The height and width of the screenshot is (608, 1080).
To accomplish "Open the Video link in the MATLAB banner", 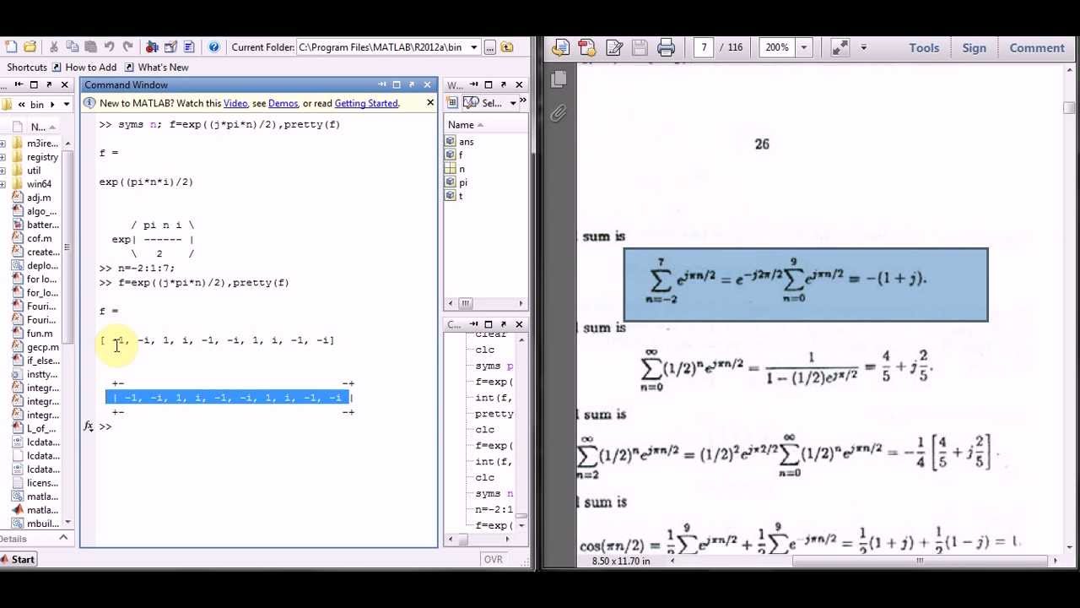I will click(235, 103).
